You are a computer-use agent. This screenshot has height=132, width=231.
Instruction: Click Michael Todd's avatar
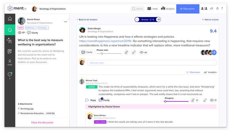click(x=82, y=82)
